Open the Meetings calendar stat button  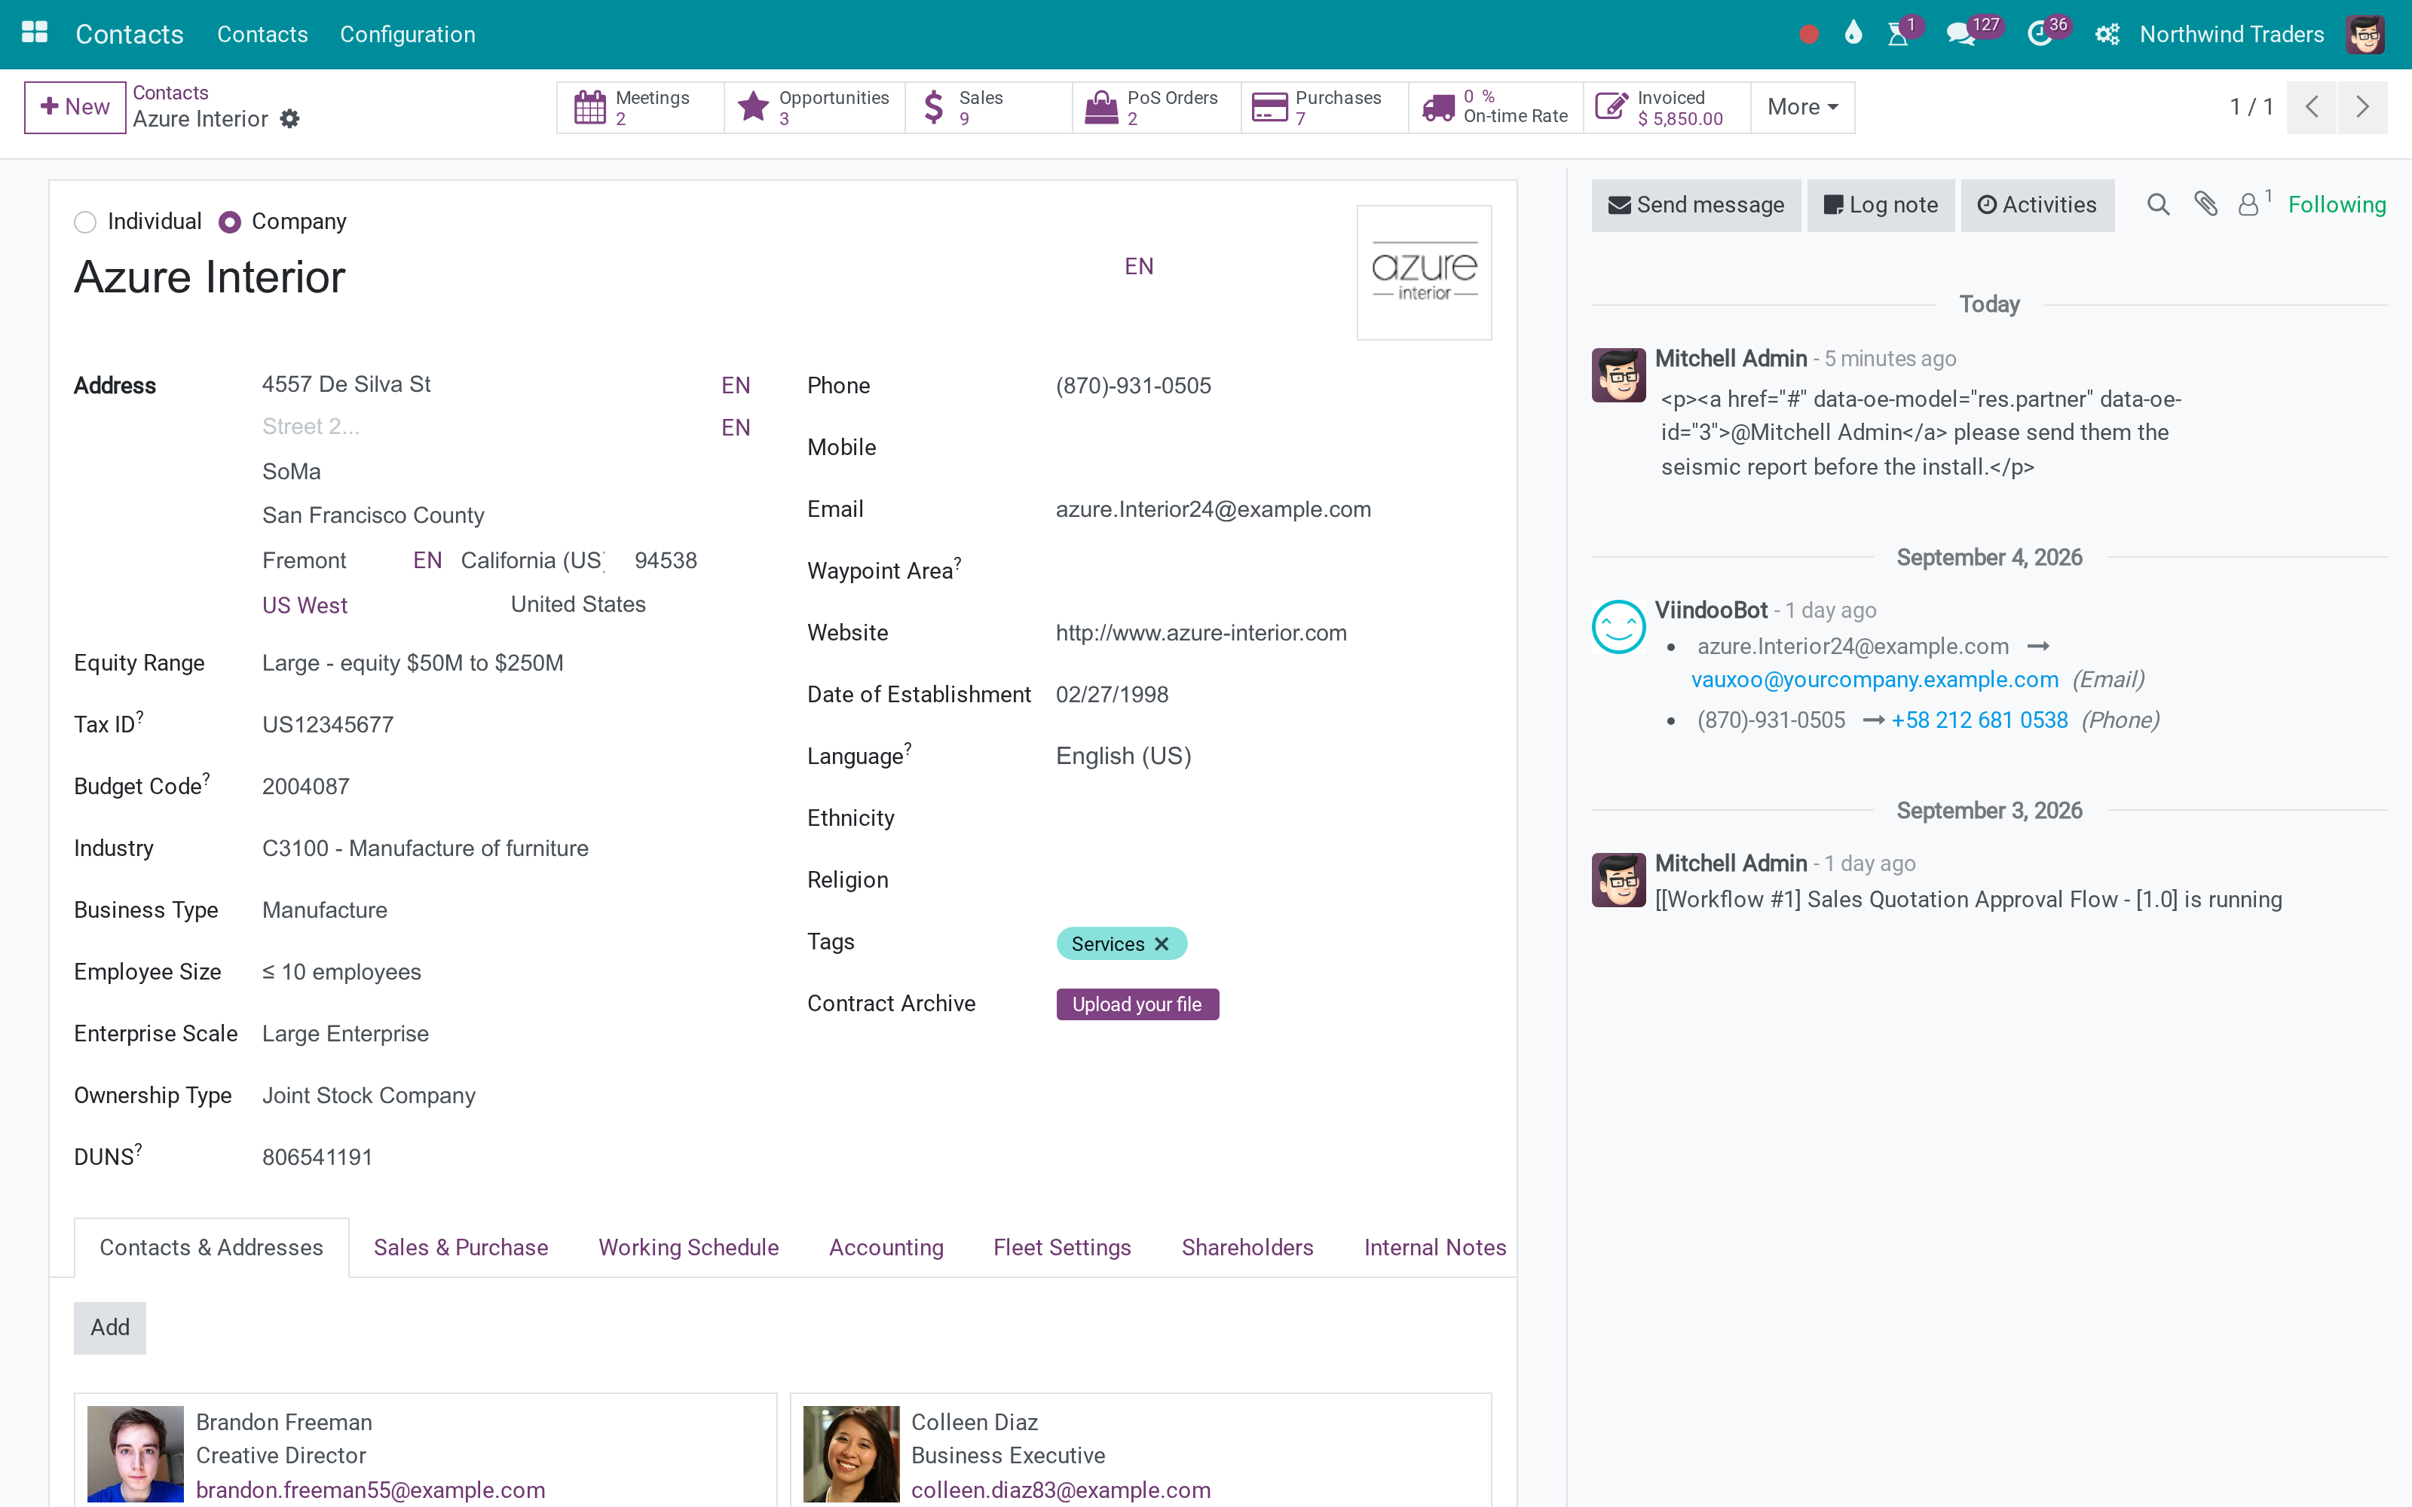click(x=640, y=107)
